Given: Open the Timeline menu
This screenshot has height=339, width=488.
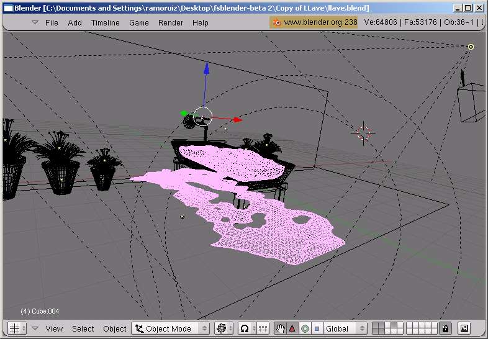Looking at the screenshot, I should (105, 23).
